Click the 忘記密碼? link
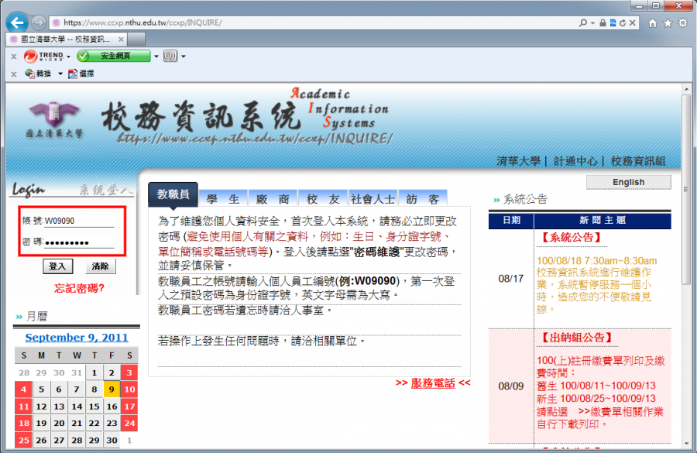 (79, 288)
